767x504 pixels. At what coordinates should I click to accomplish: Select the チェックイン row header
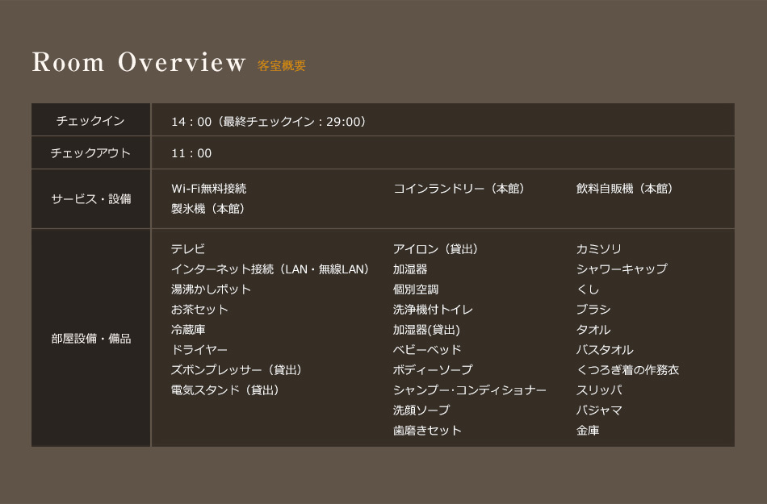90,121
